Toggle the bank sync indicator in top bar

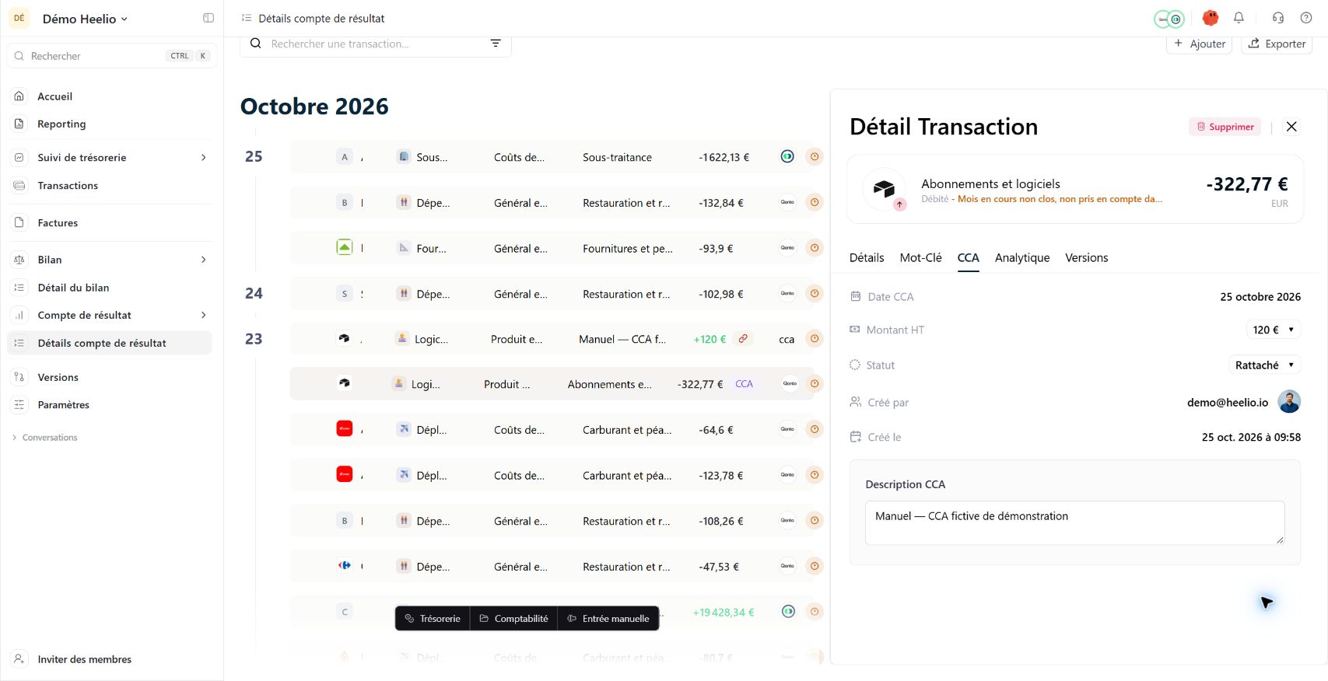coord(1169,19)
